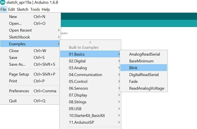Choose Quit in the File menu
Screen dimensions: 197x129
click(x=30, y=101)
